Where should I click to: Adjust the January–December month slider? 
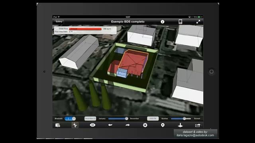(118, 119)
